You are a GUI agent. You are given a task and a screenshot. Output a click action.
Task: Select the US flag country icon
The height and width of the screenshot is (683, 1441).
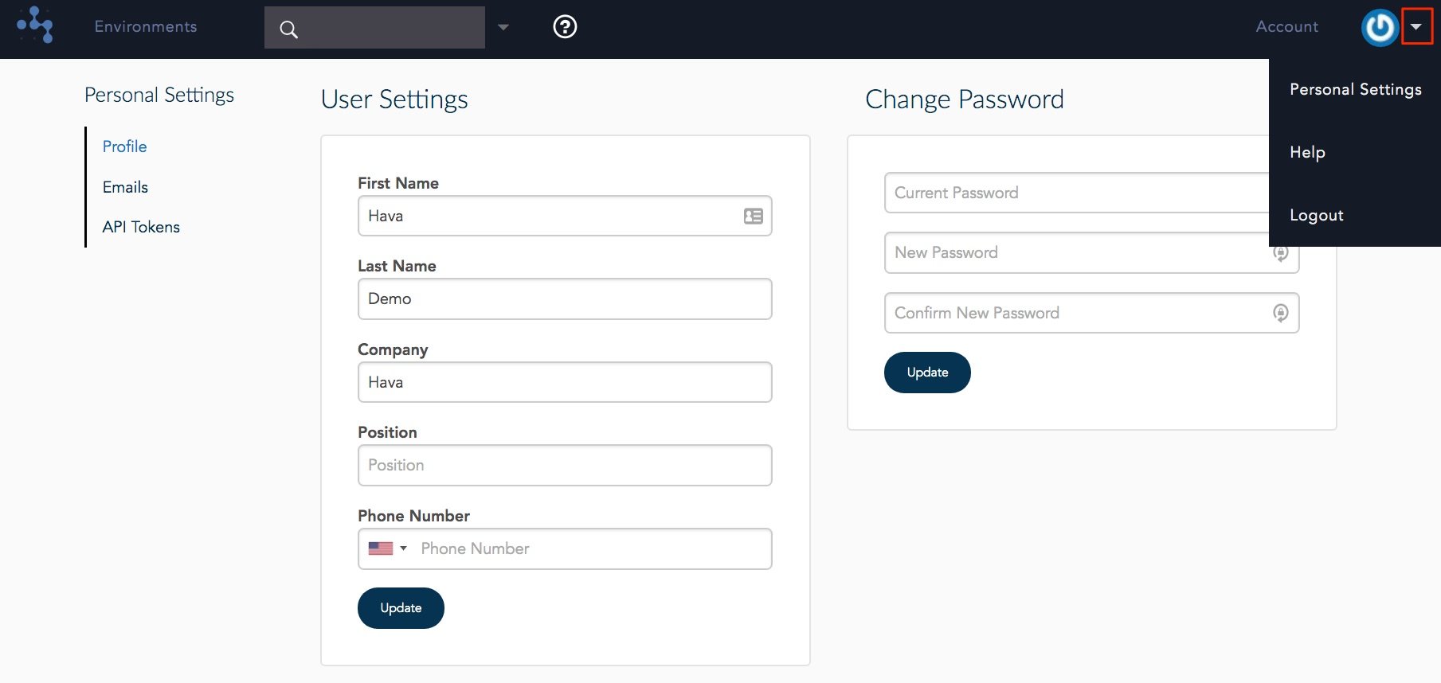pyautogui.click(x=381, y=548)
